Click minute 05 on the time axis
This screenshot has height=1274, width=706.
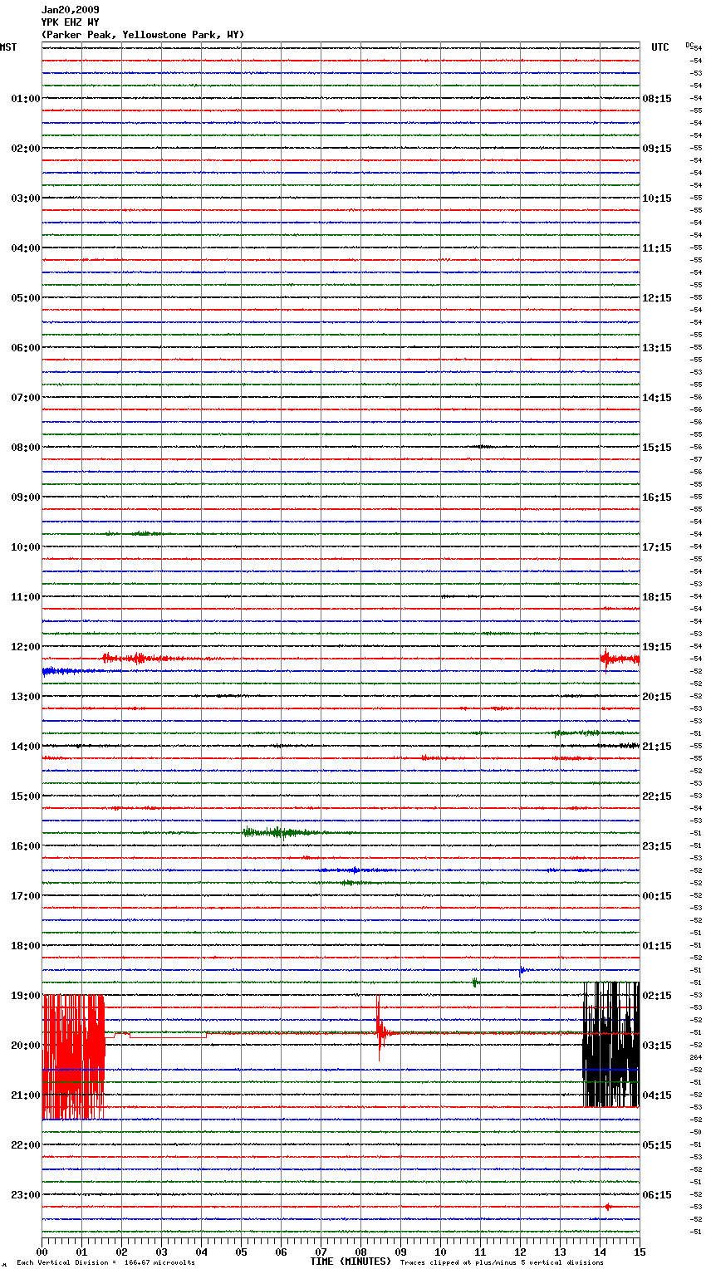click(241, 1252)
